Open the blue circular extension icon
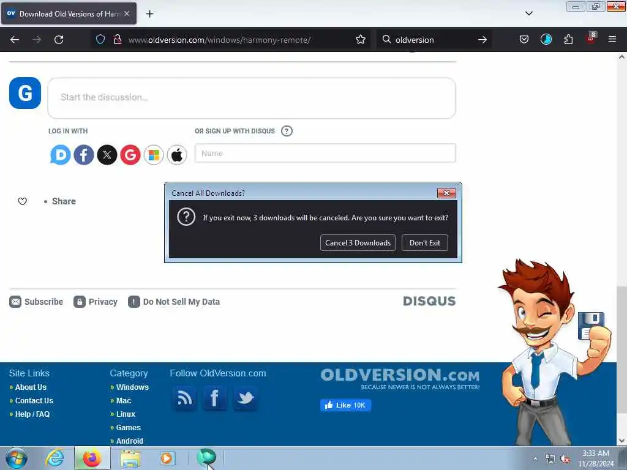Viewport: 627px width, 470px height. 546,39
